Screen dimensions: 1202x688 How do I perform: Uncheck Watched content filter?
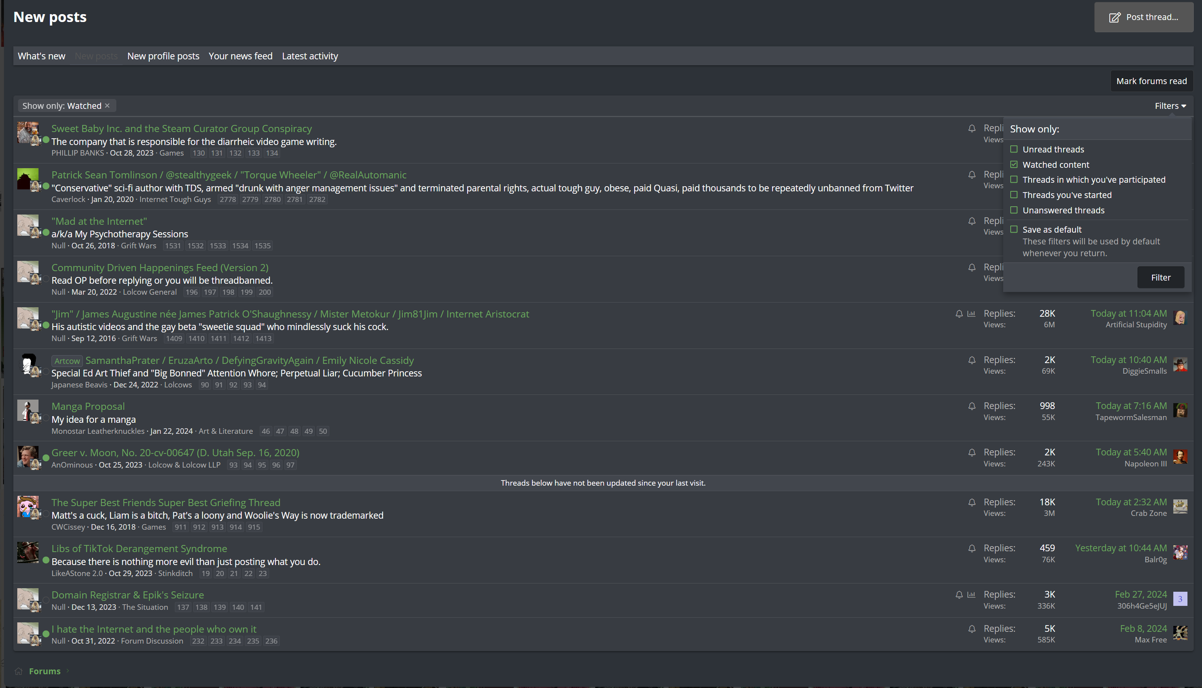point(1013,165)
